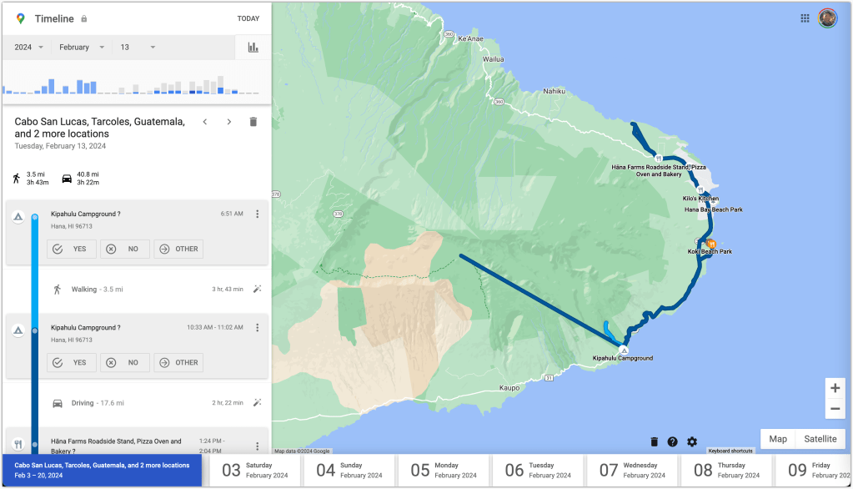Viewport: 853px width, 489px height.
Task: Open the February month dropdown
Action: [82, 48]
